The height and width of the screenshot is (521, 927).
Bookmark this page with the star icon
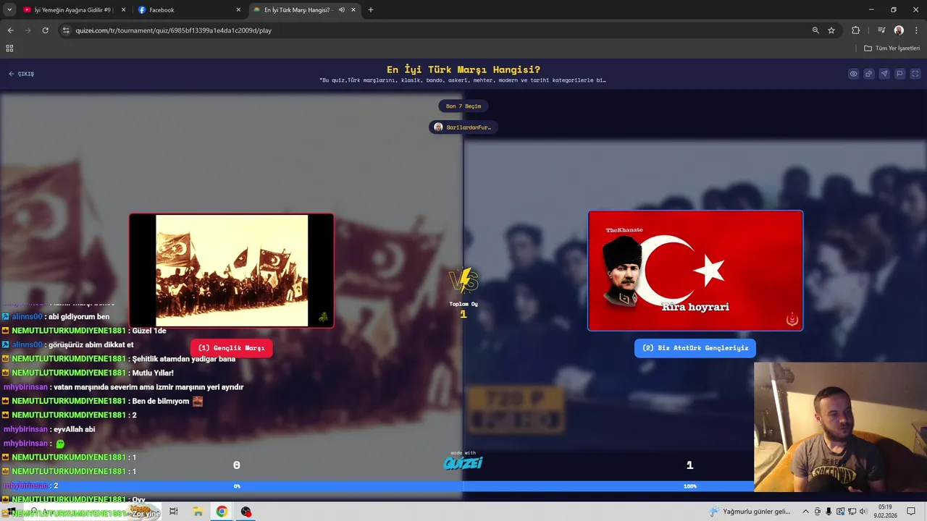831,30
